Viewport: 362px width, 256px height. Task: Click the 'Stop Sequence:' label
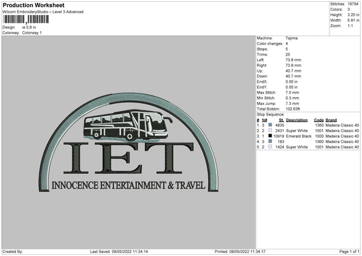[270, 115]
